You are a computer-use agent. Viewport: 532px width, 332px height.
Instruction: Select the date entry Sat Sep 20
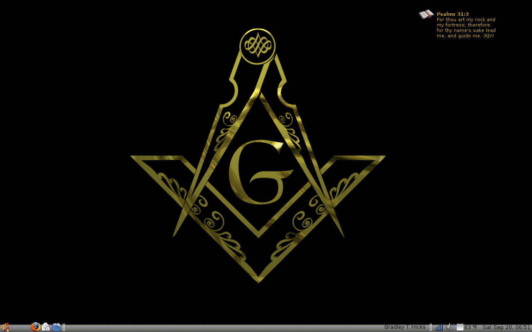click(495, 327)
